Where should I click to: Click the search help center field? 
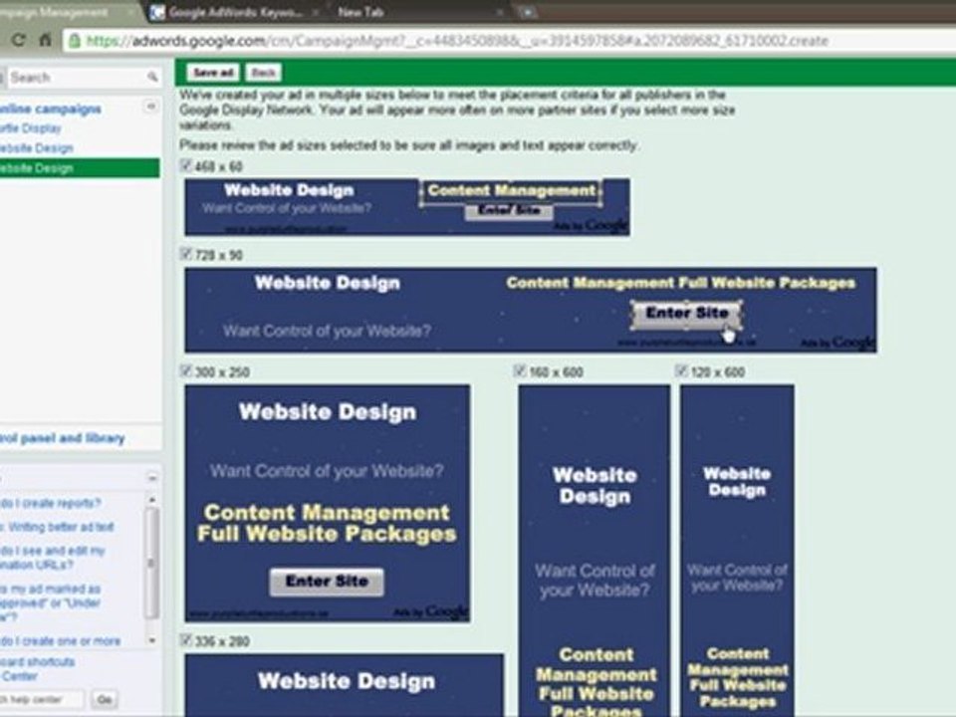(42, 699)
